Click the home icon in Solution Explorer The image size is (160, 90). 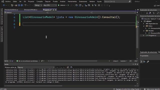pyautogui.click(x=147, y=13)
